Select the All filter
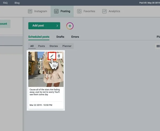Image resolution: width=160 pixels, height=131 pixels. coord(32,46)
